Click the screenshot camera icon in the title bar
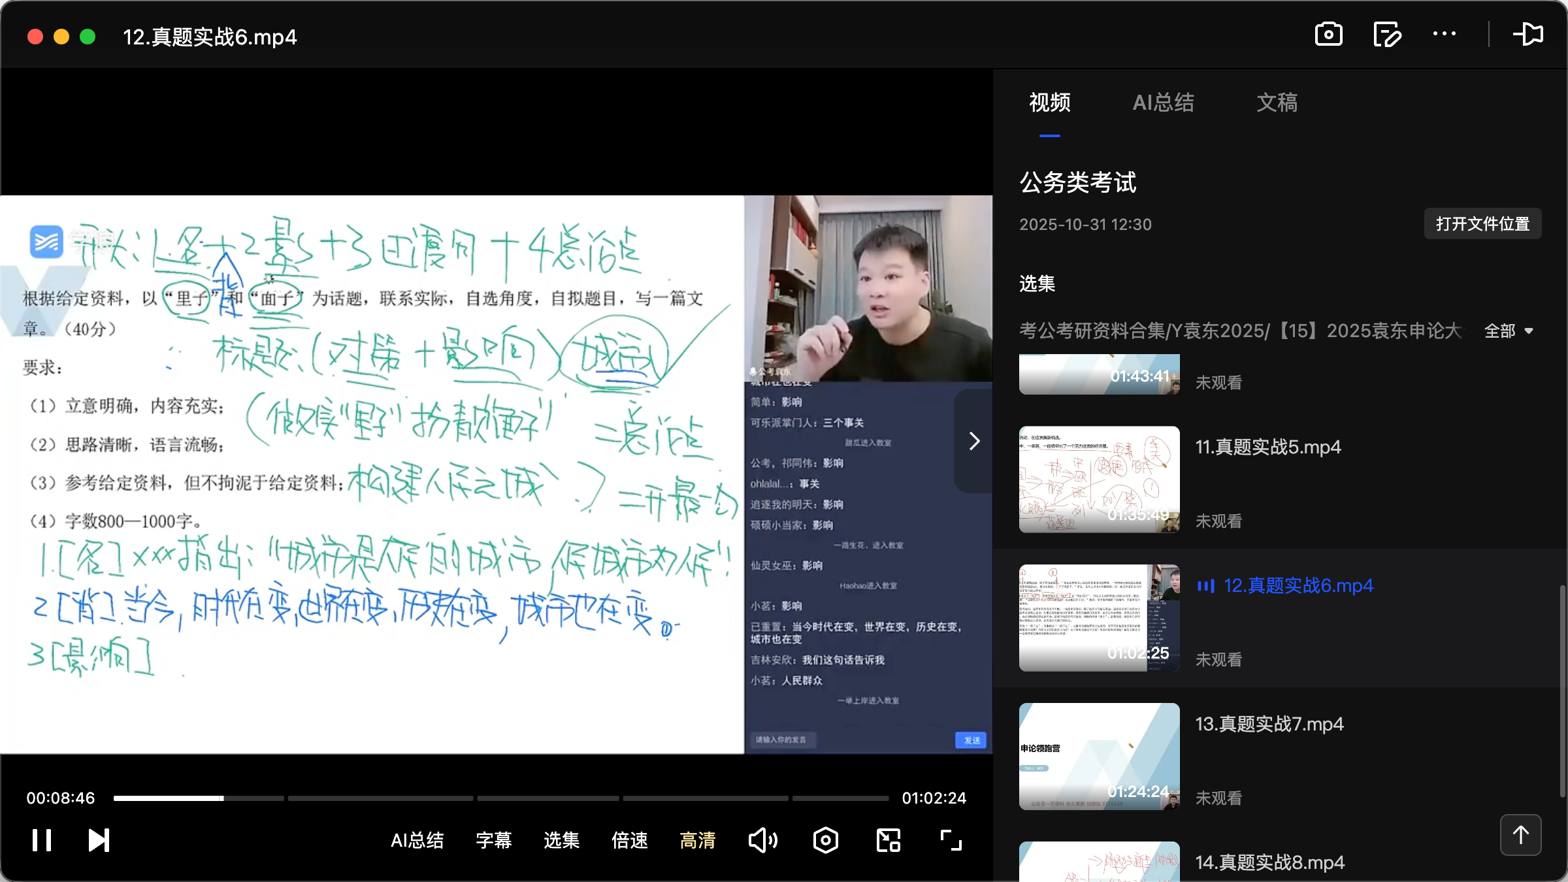Image resolution: width=1568 pixels, height=882 pixels. (1329, 34)
